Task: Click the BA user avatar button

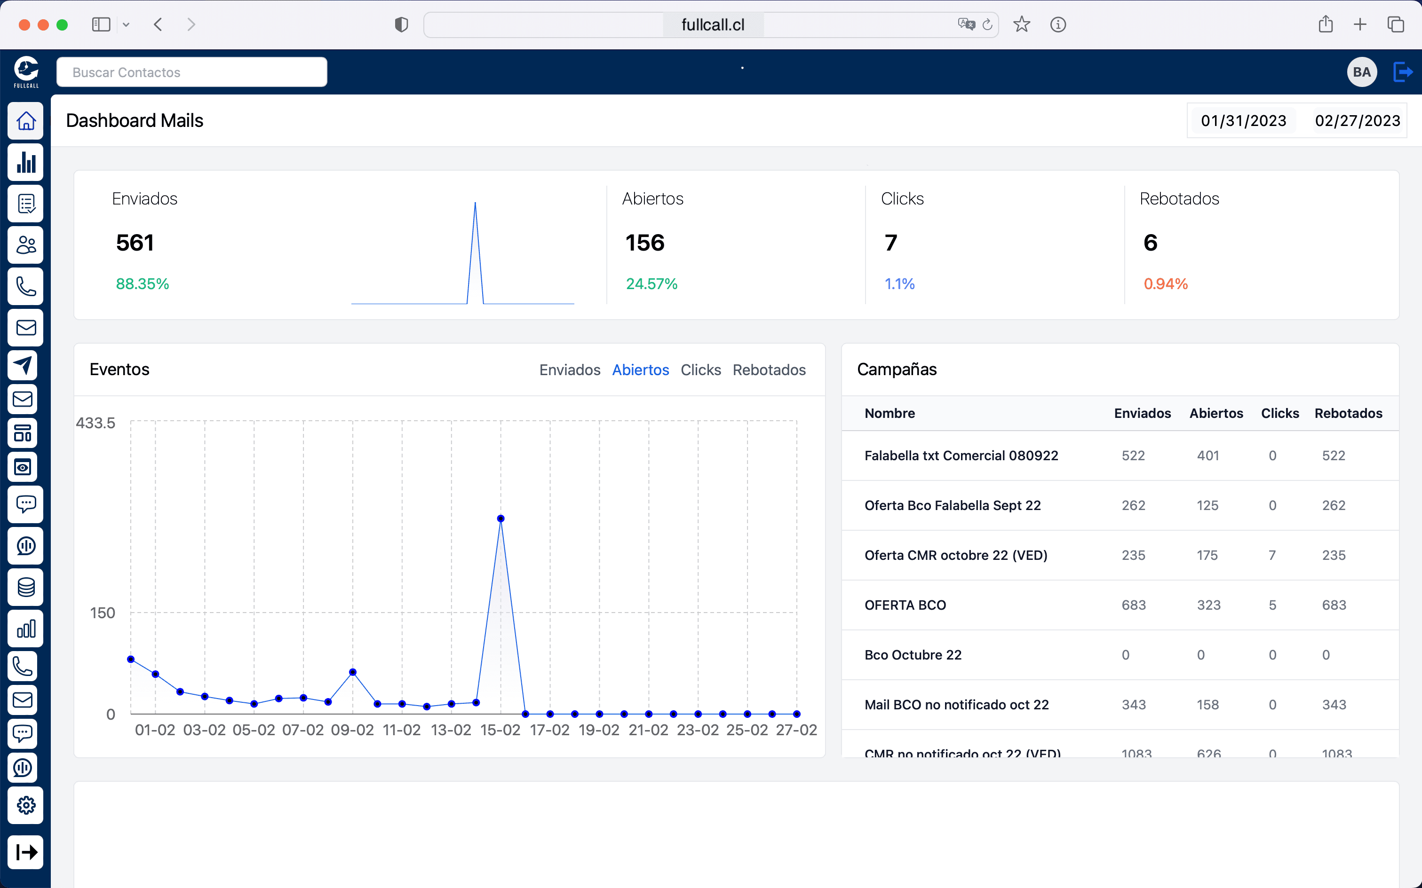Action: tap(1361, 72)
